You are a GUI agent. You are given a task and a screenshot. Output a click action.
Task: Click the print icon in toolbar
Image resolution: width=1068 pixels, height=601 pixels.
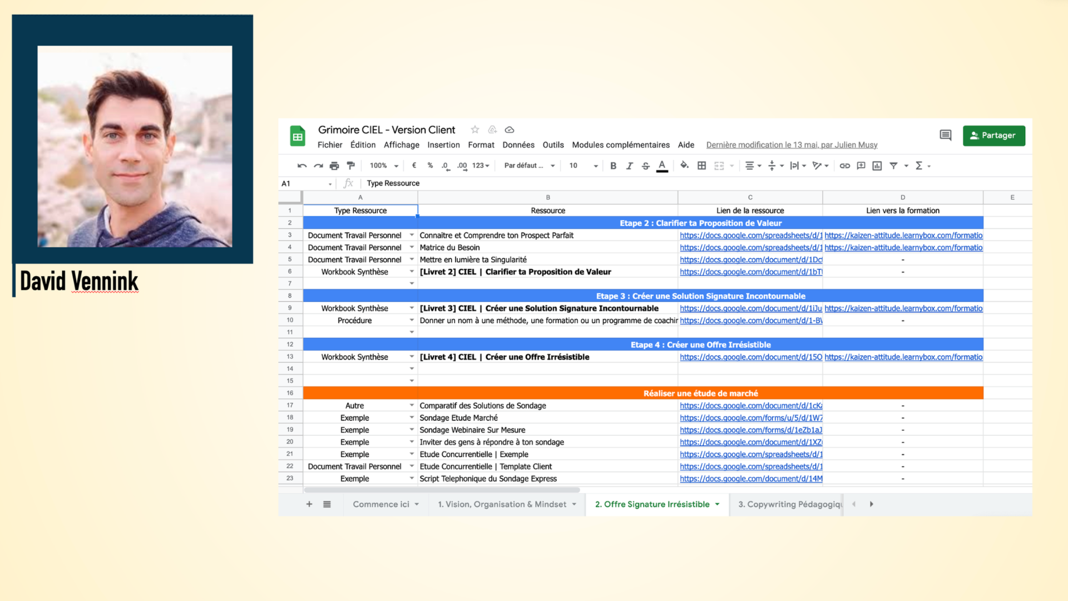334,166
